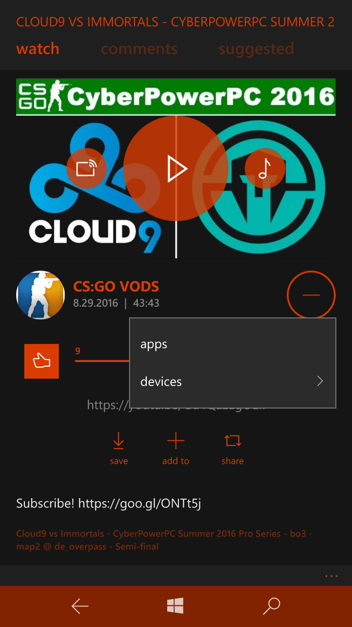Screen dimensions: 352x627
Task: Tap the save download arrow icon
Action: (118, 442)
